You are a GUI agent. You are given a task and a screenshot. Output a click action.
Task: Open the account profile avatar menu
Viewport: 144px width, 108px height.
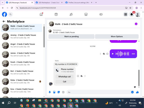coord(137,14)
